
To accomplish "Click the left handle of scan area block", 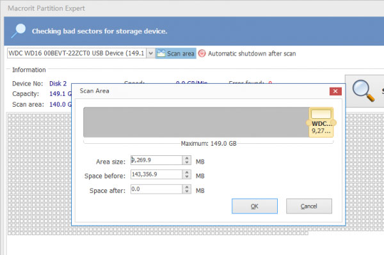I will (308, 123).
